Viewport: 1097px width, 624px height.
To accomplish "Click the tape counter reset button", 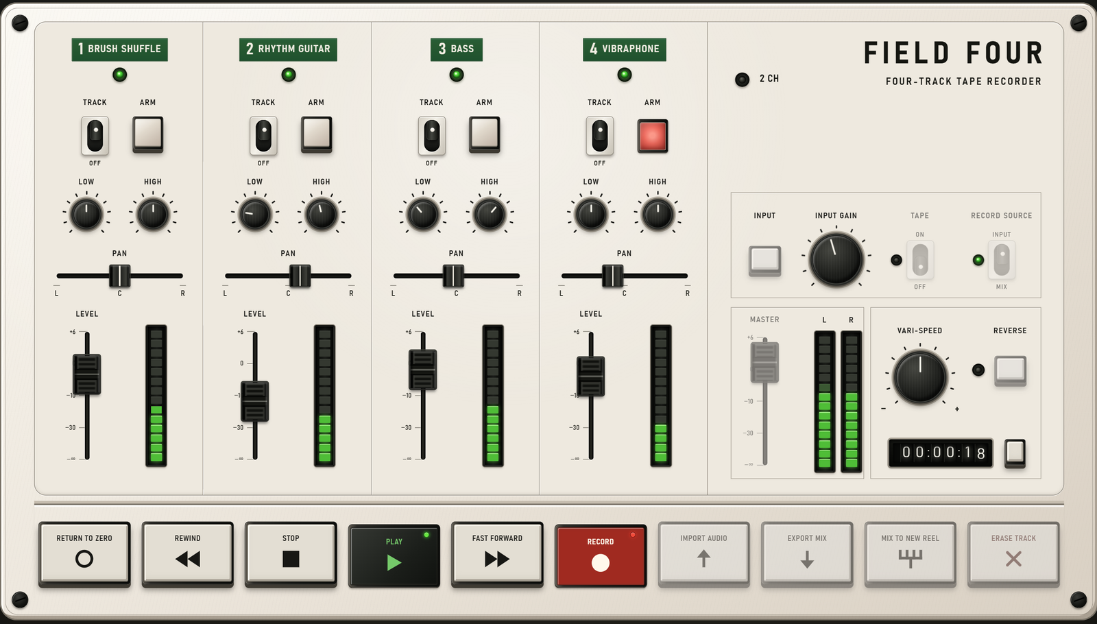I will pos(1015,453).
